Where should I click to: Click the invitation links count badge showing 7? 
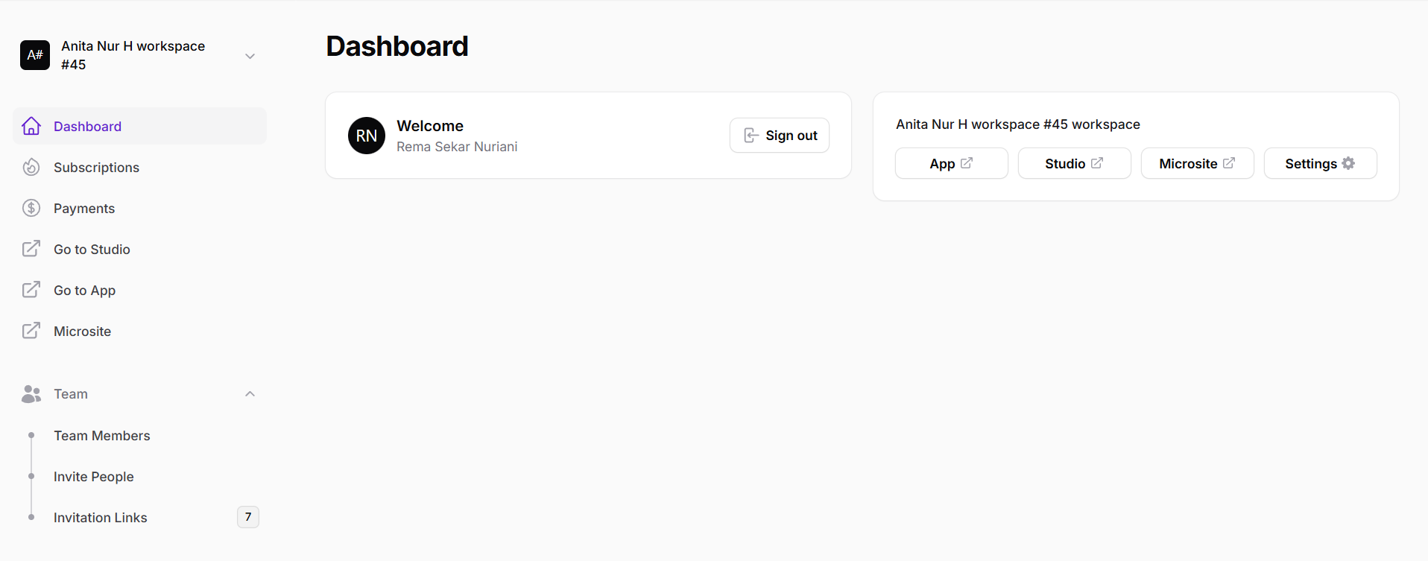coord(247,516)
